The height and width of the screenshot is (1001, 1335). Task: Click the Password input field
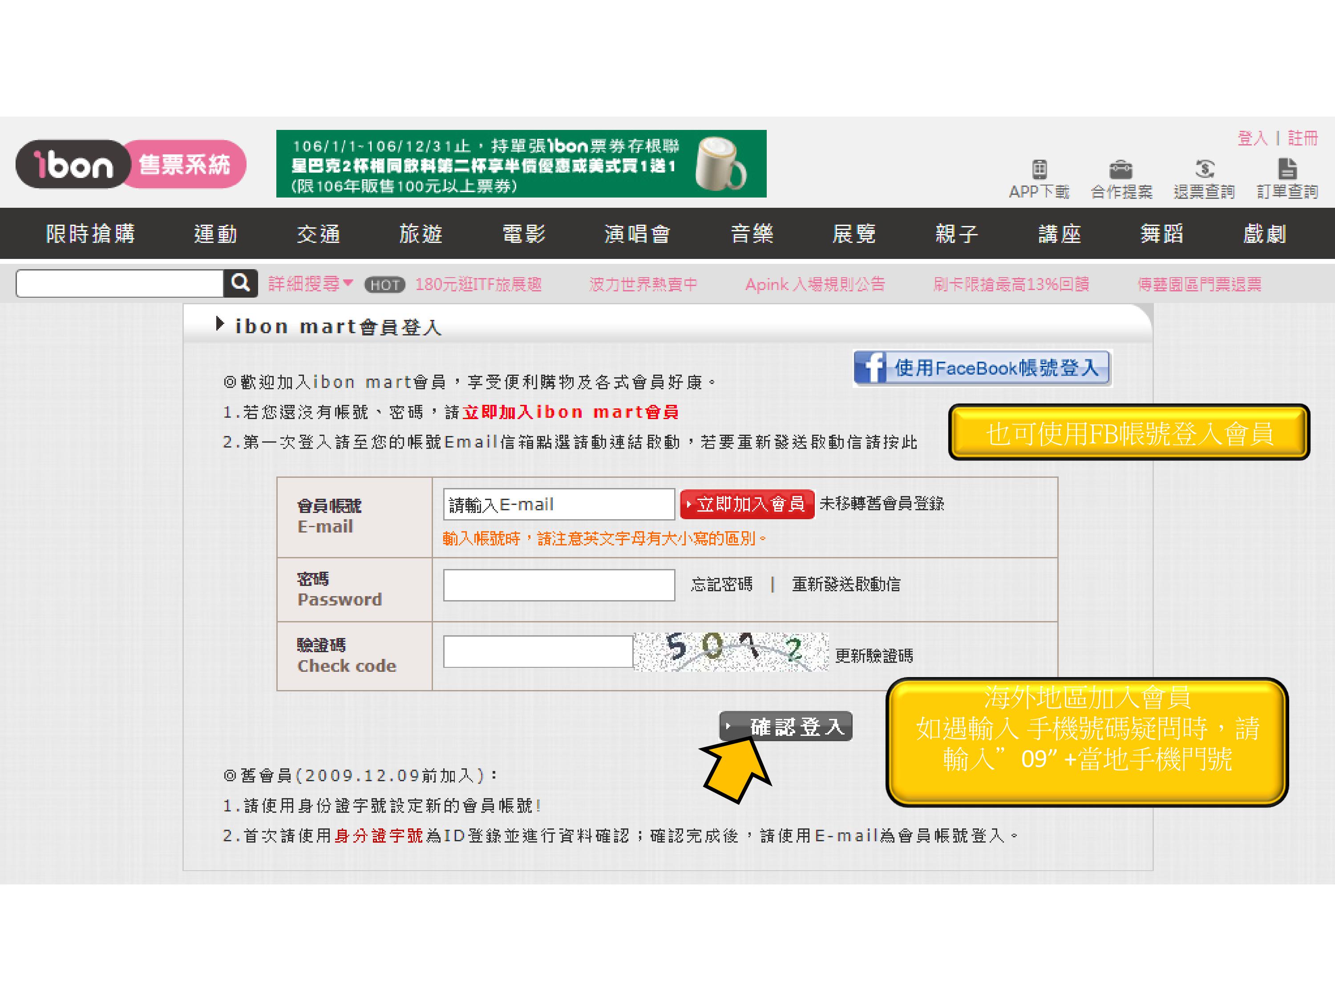tap(558, 585)
